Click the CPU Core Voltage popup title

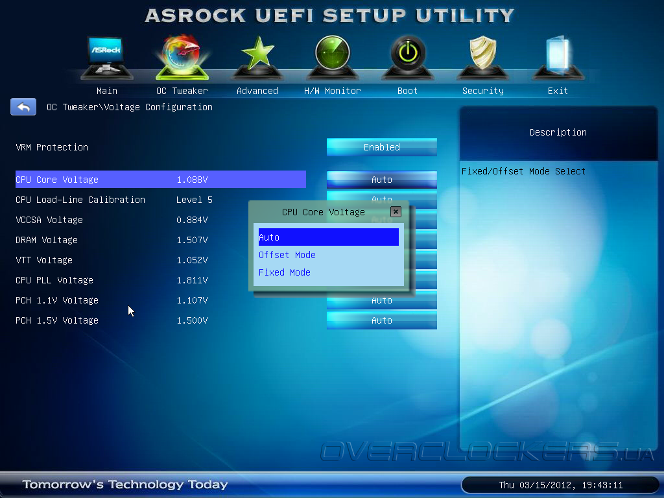pyautogui.click(x=323, y=212)
